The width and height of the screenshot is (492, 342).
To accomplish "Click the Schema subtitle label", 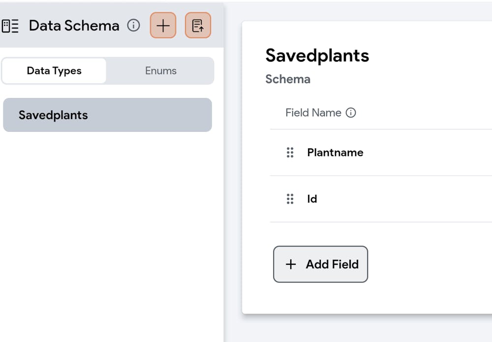I will coord(288,79).
